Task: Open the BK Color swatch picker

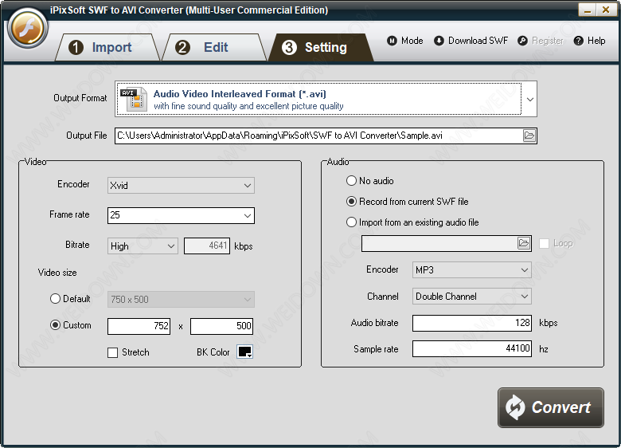Action: pos(244,352)
